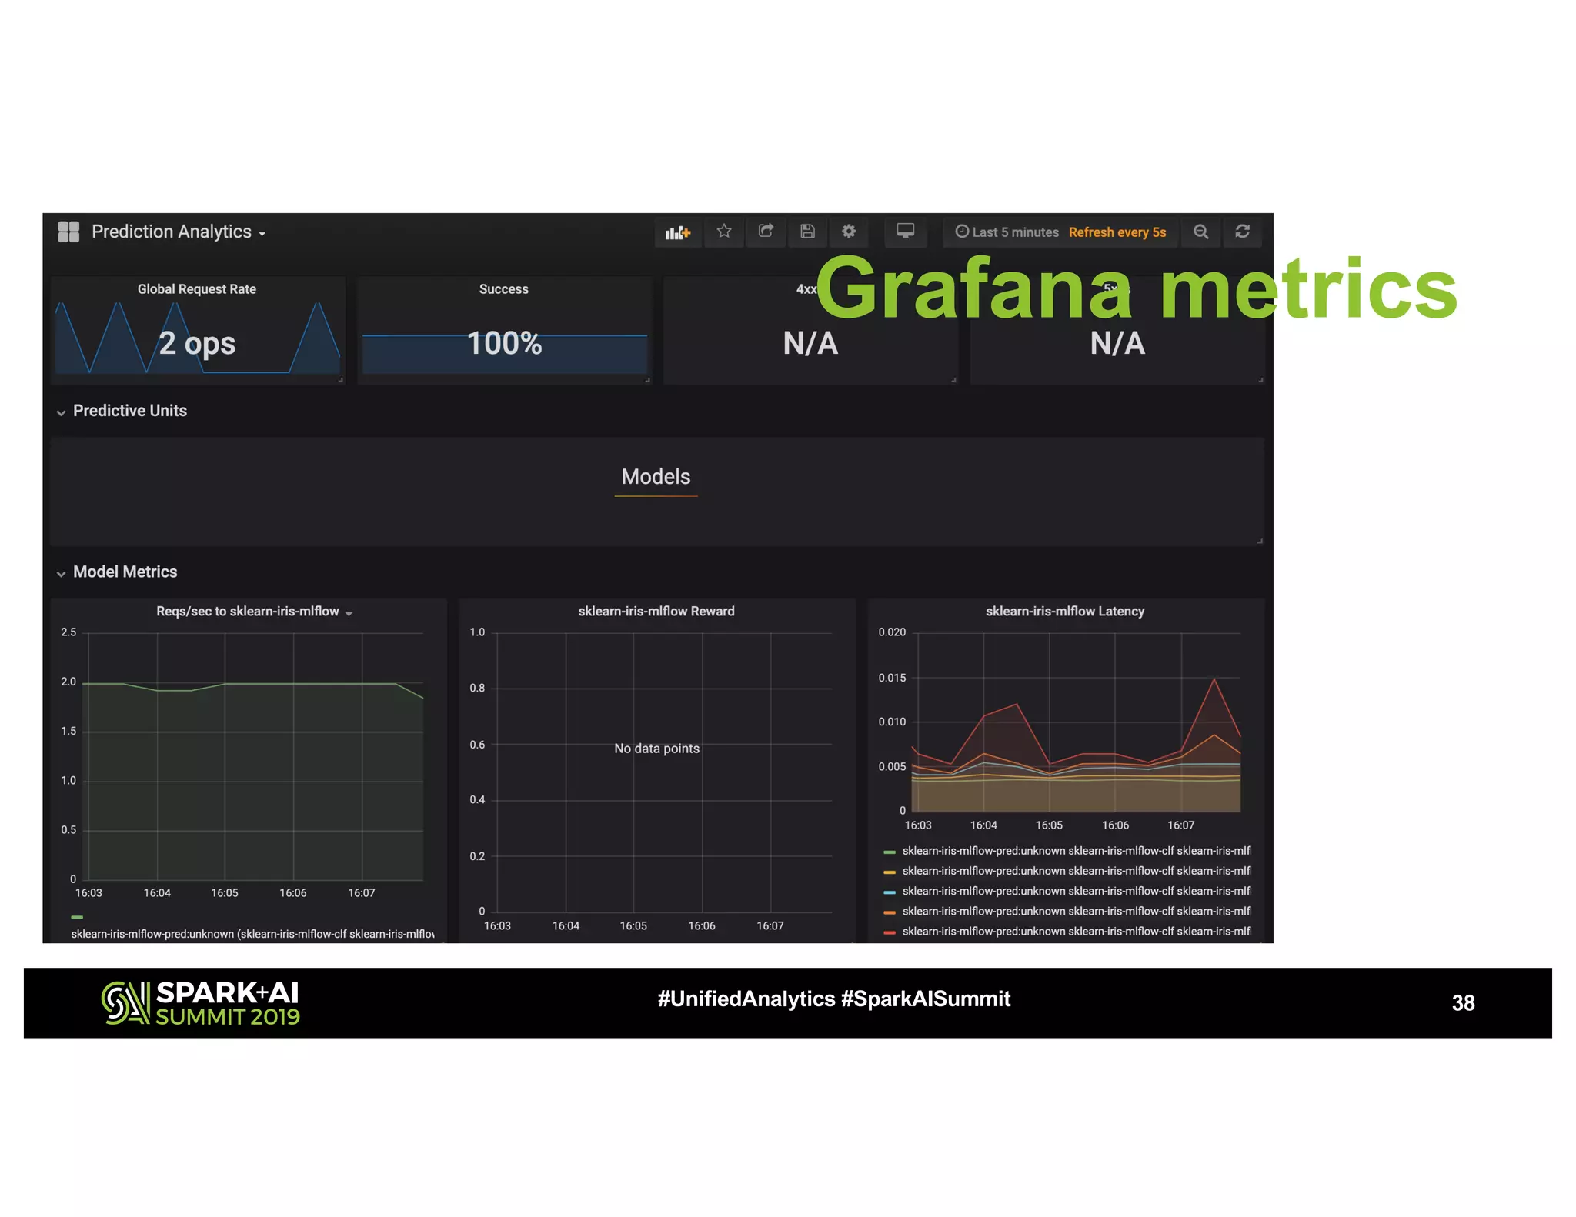Click the green legend swatch in Reqs/sec panel

pos(77,917)
